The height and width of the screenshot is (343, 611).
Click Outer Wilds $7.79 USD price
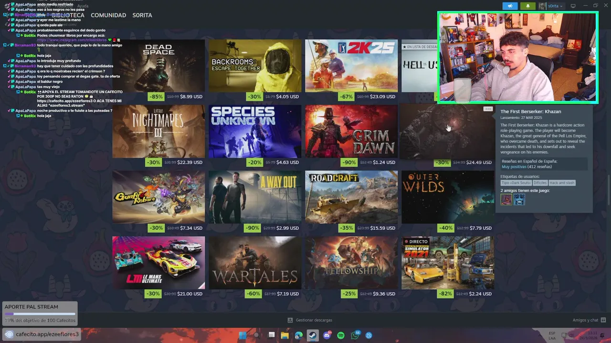[480, 228]
